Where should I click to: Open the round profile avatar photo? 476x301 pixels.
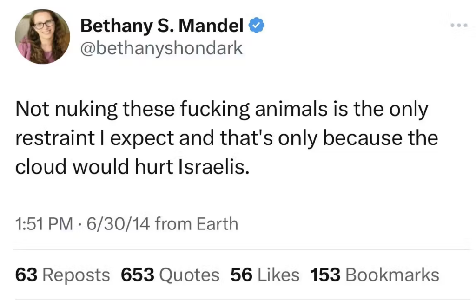tap(42, 36)
